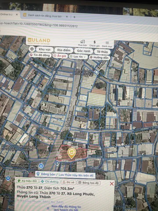This screenshot has height=211, width=158.
Task: Click Đăng bán / Lưu thửa này lên bản đồ
Action: 65,175
